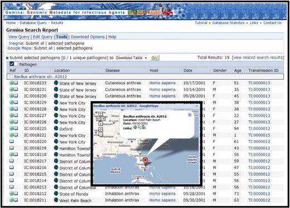This screenshot has width=290, height=208.
Task: Click the Go! button
Action: pyautogui.click(x=154, y=58)
